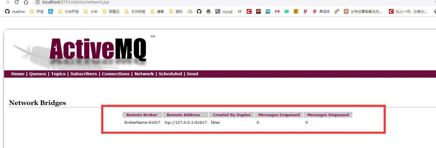Select the 0 value under Messages Dequeued
The height and width of the screenshot is (148, 436).
point(307,123)
